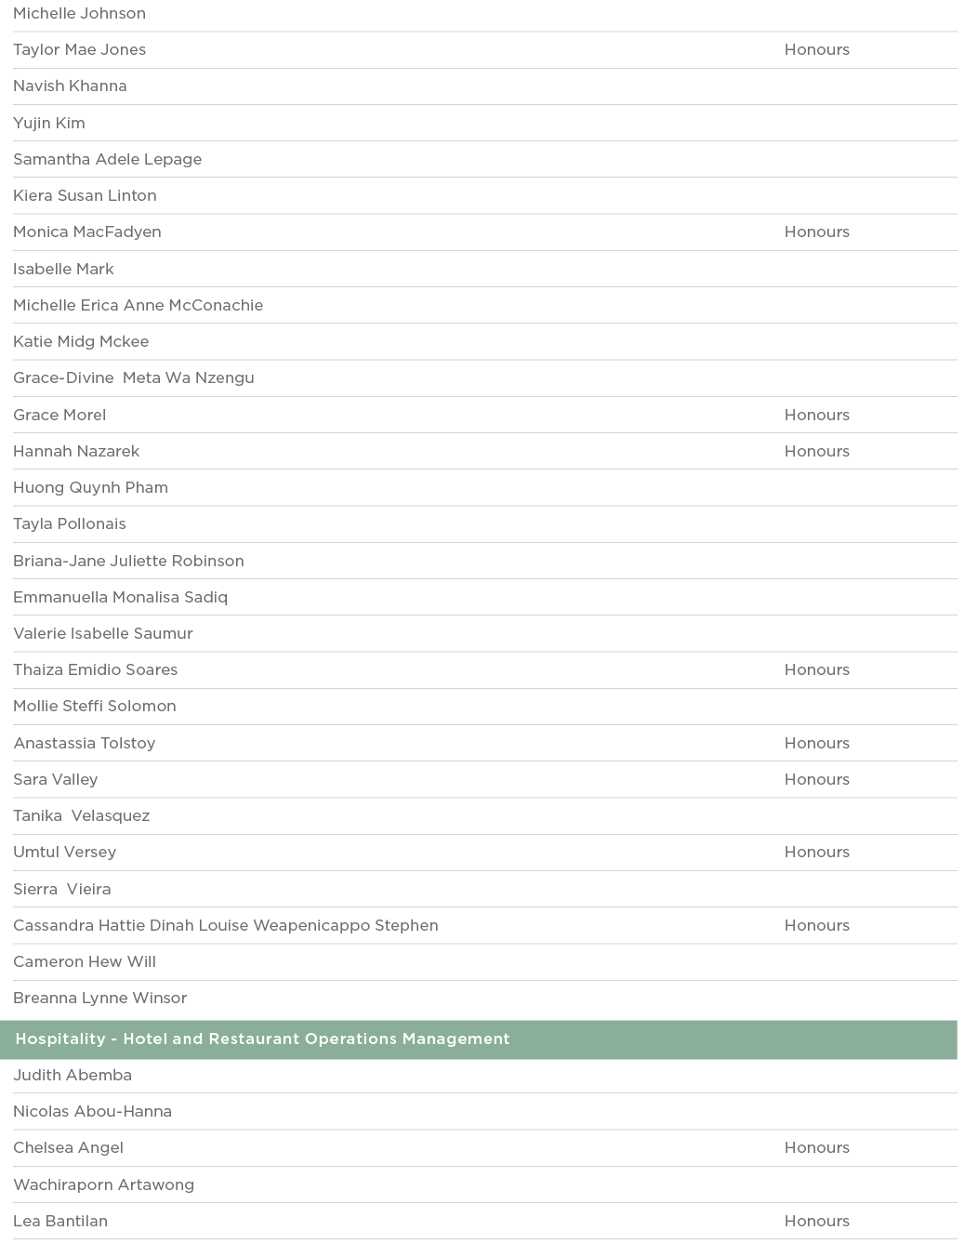Select Cassandra Hattie Dinah Louise Weapenicappo Stephen
Viewport: 964px width, 1244px height.
(x=226, y=926)
